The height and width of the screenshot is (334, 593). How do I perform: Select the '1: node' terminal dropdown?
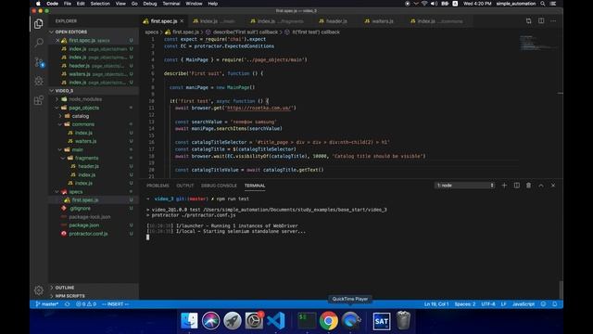click(465, 186)
